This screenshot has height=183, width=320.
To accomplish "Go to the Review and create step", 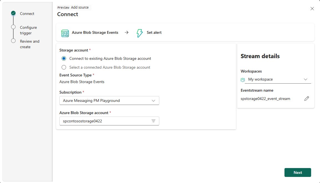I will click(x=30, y=44).
